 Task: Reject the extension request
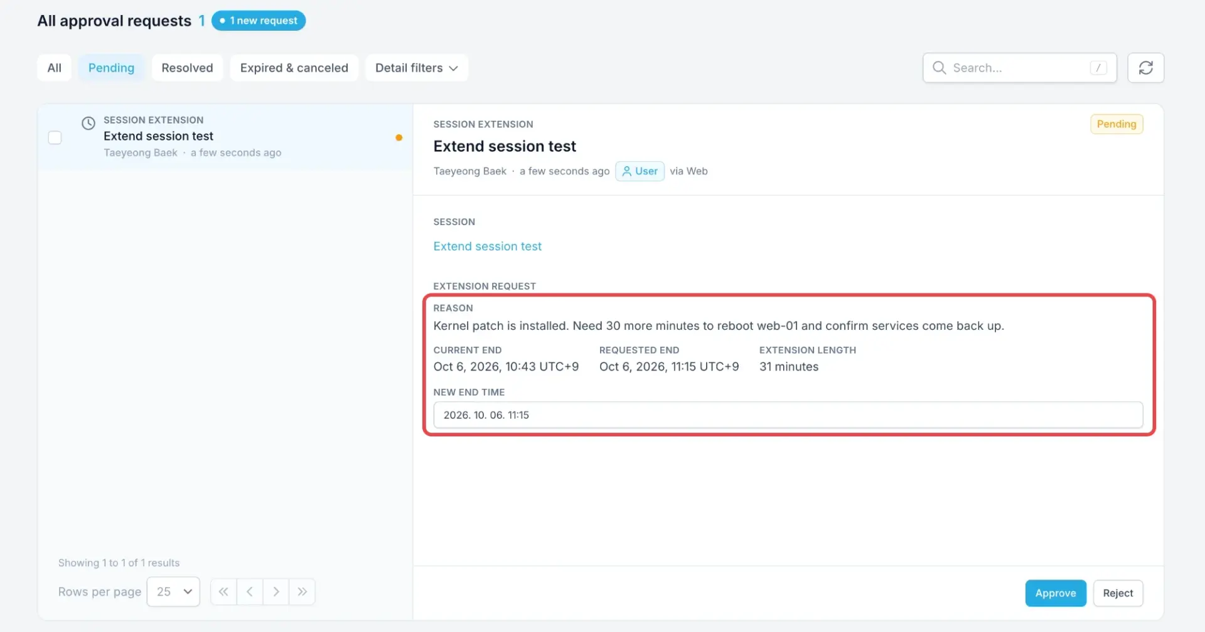(x=1118, y=593)
